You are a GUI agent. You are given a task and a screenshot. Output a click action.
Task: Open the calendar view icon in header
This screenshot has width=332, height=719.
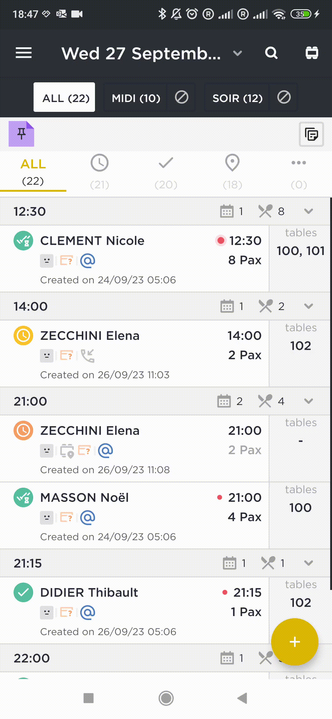312,53
